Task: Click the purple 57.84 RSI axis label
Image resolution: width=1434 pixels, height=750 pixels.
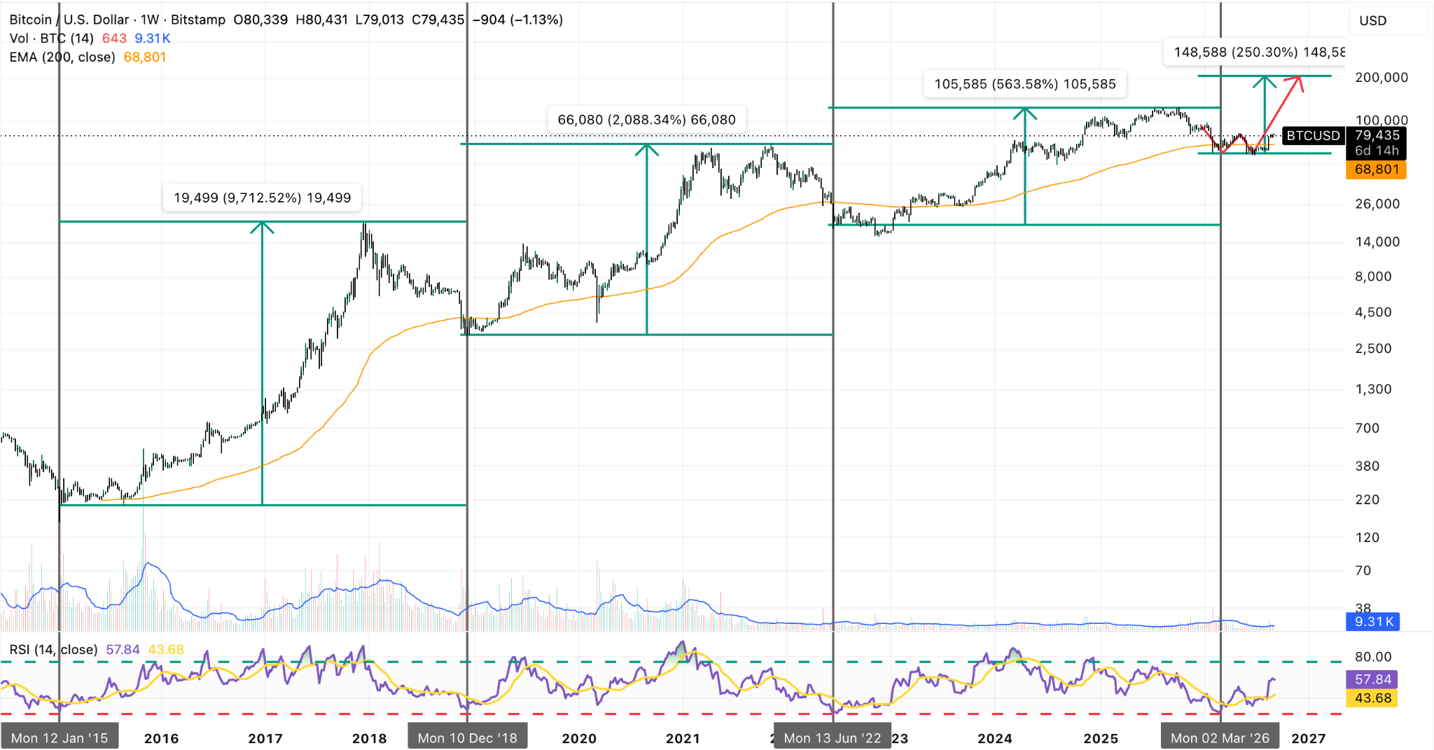Action: click(1372, 679)
